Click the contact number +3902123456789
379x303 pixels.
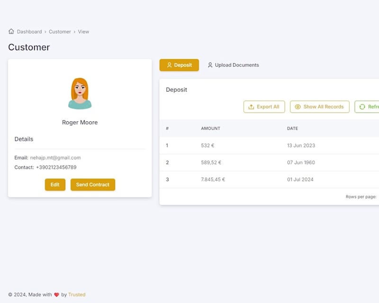pos(56,167)
